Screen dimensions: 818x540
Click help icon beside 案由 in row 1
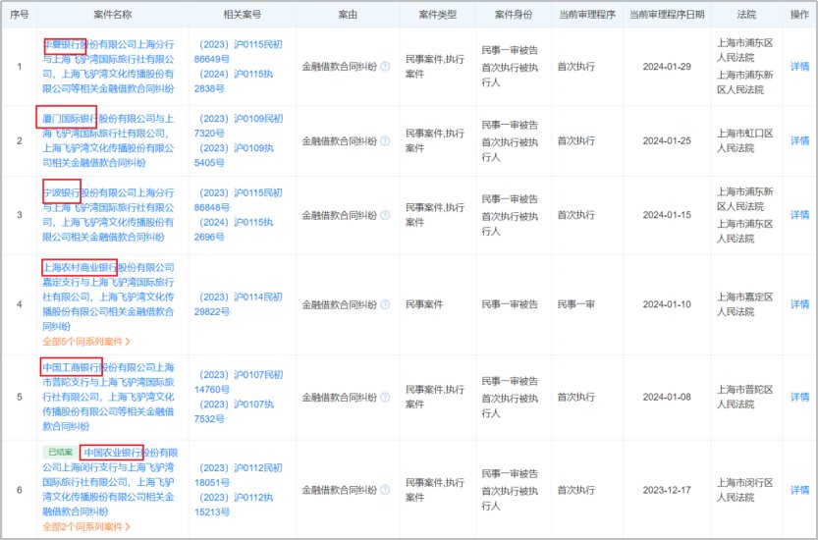[385, 66]
